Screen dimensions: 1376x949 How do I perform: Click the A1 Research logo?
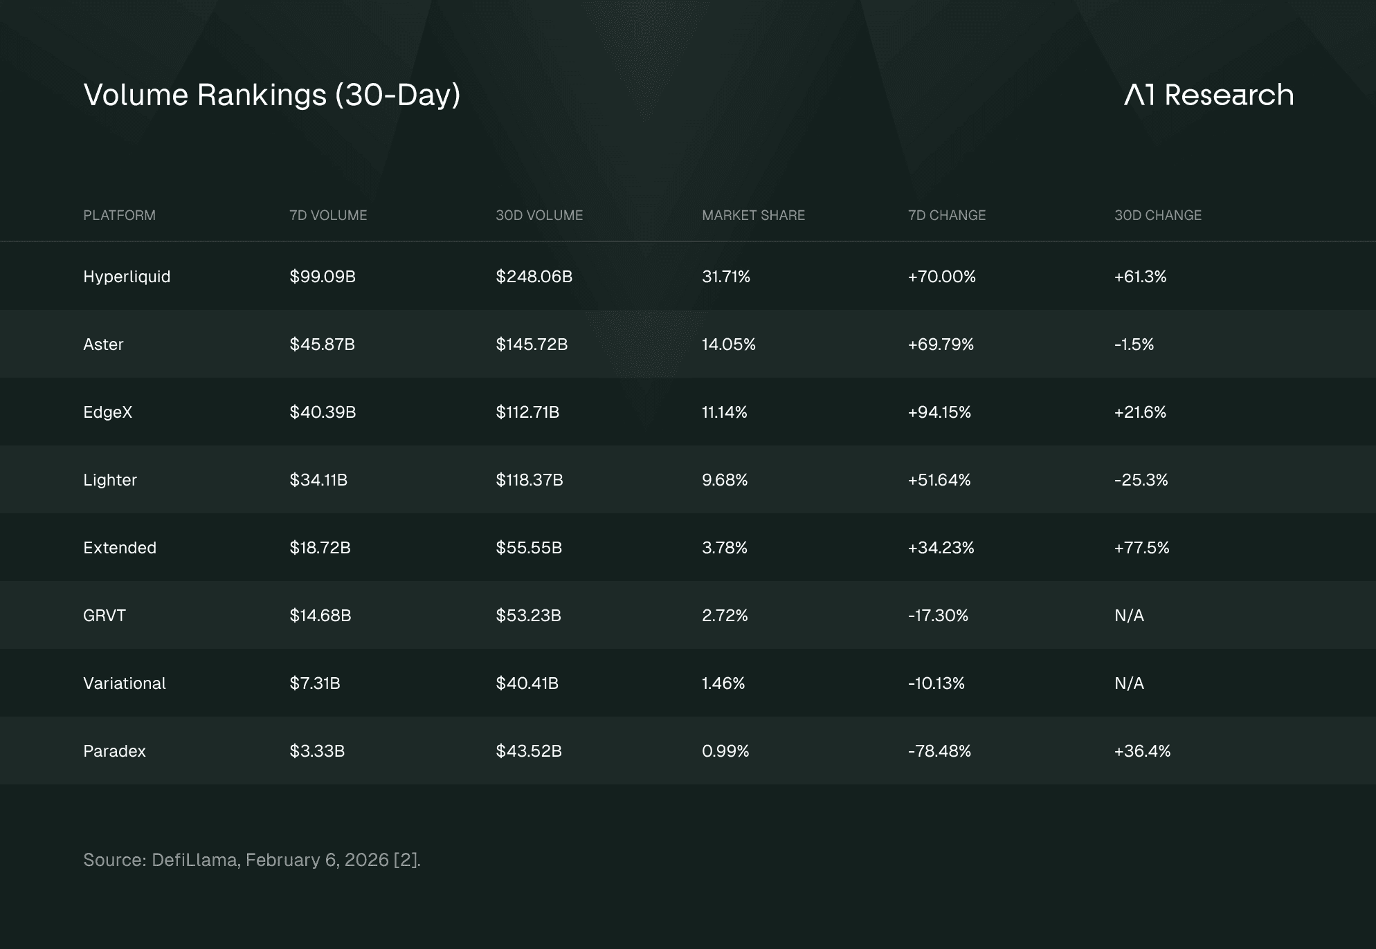[1208, 95]
